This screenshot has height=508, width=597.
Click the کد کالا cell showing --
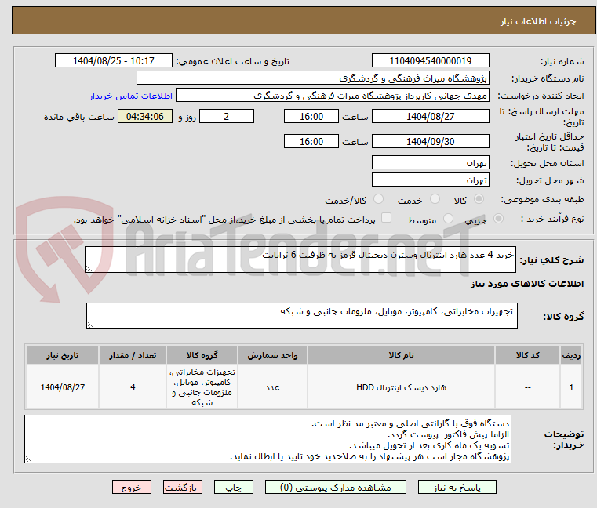pyautogui.click(x=527, y=387)
